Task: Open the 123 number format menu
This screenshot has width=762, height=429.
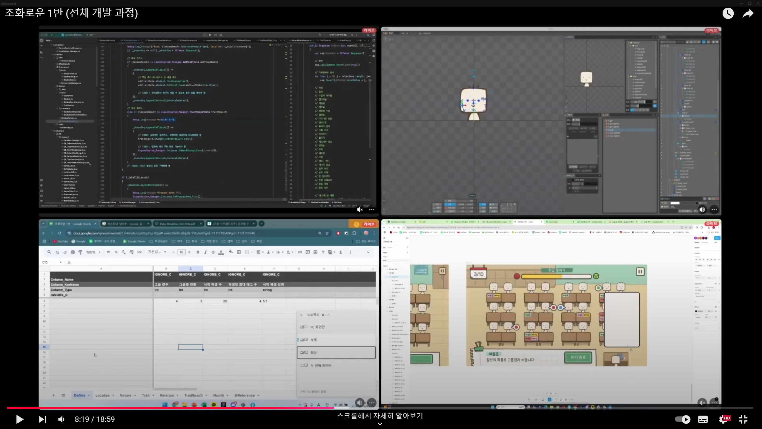Action: point(139,252)
